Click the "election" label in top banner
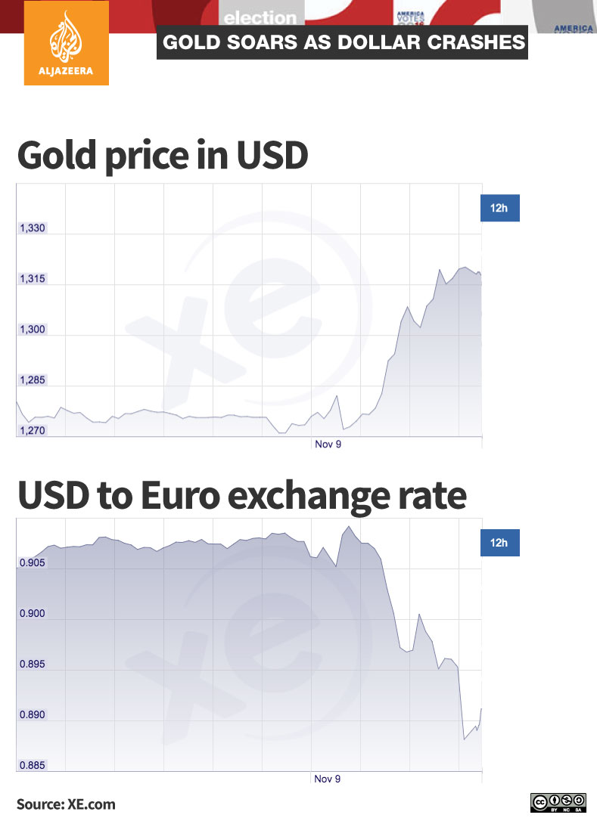The image size is (597, 821). (260, 17)
